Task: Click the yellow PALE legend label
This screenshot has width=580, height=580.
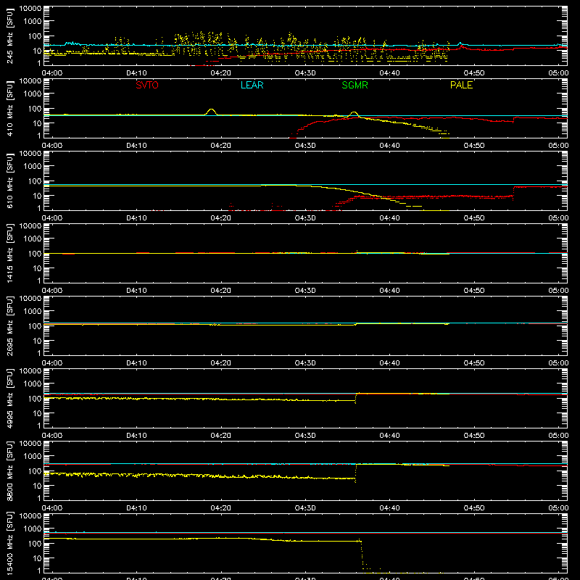Action: [x=461, y=85]
